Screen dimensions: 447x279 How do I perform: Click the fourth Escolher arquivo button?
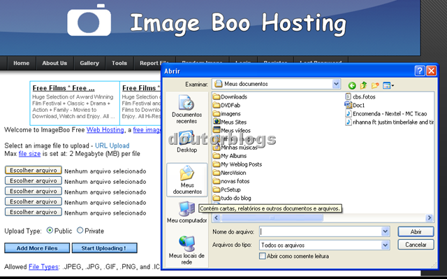34,201
